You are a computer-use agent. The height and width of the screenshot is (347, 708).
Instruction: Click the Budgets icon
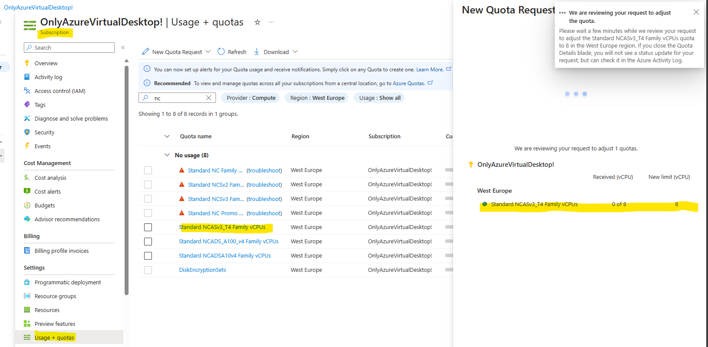pyautogui.click(x=27, y=205)
